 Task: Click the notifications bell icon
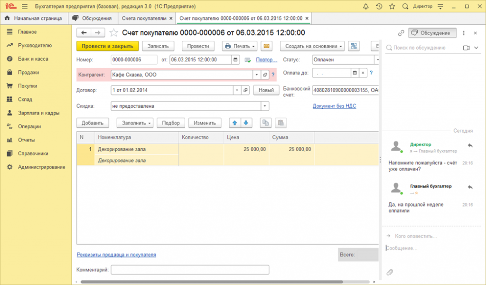366,6
